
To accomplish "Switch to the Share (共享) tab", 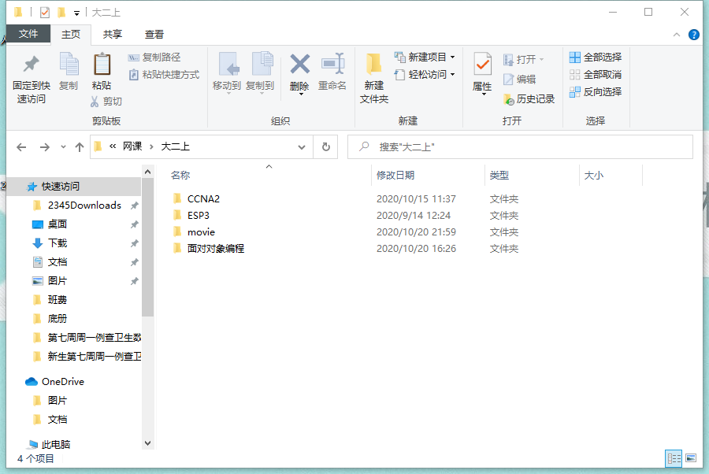I will click(113, 35).
